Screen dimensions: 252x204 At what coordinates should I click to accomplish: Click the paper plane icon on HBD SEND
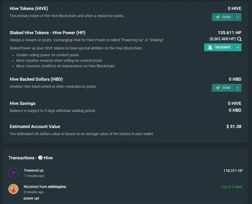[218, 88]
